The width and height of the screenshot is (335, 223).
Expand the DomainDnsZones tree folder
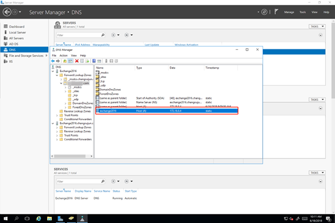[65, 103]
